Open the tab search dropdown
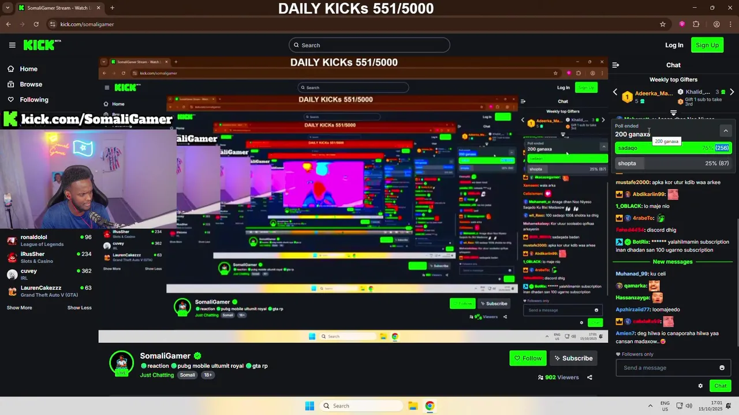Viewport: 739px width, 415px height. pyautogui.click(x=6, y=8)
